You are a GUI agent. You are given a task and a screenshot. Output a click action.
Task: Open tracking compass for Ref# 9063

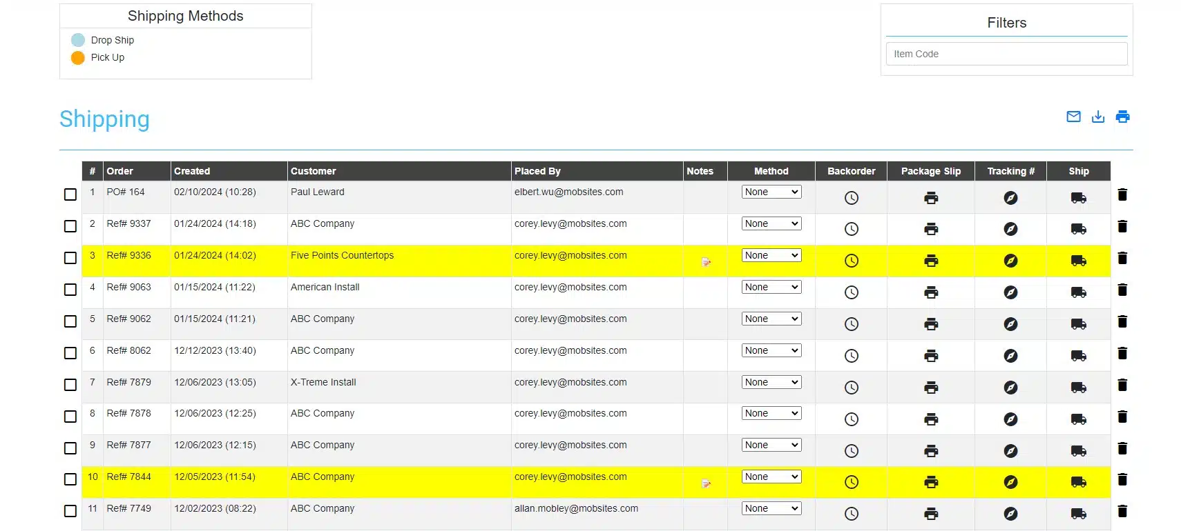(x=1010, y=292)
